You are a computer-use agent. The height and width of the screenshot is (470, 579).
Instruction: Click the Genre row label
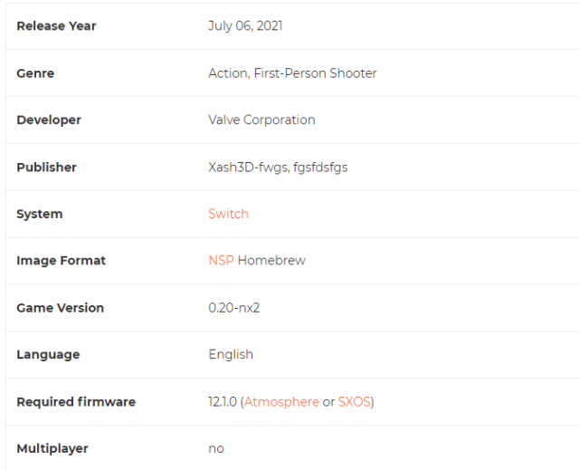coord(35,73)
